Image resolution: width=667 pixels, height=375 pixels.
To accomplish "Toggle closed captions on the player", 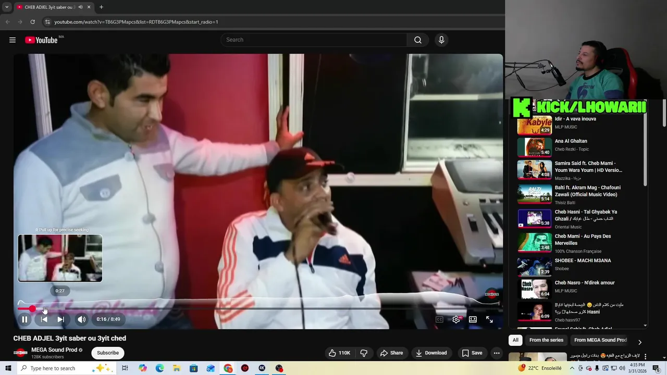I will [439, 319].
